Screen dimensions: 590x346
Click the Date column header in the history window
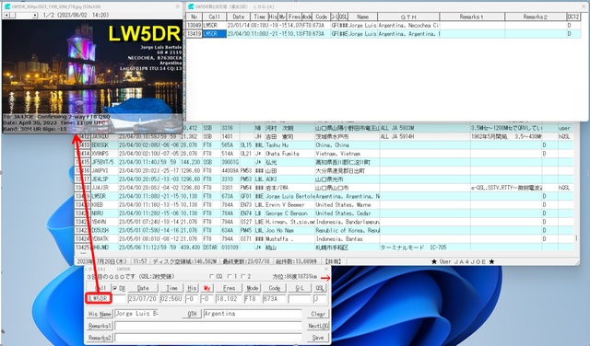click(x=239, y=17)
